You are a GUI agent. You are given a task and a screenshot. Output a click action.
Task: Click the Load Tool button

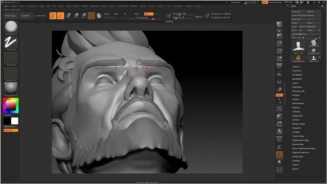(298, 12)
